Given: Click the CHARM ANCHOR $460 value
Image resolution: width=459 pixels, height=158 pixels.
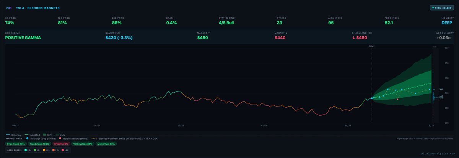Looking at the screenshot, I should tap(360, 38).
